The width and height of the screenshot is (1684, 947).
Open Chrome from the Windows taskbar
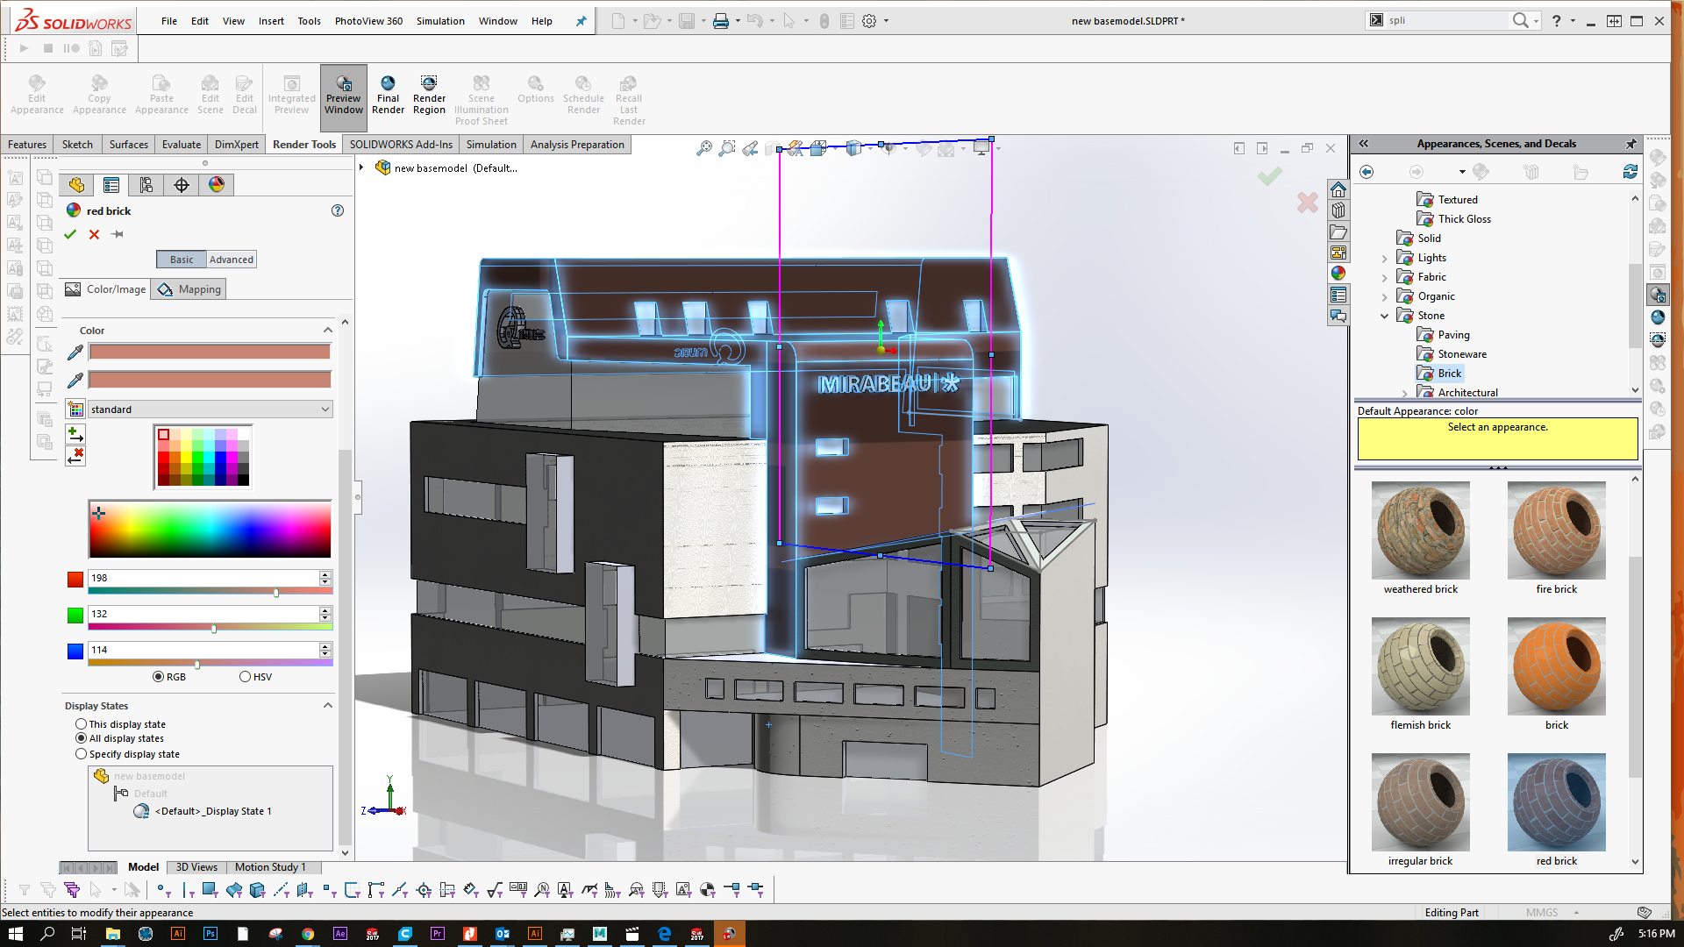(308, 934)
